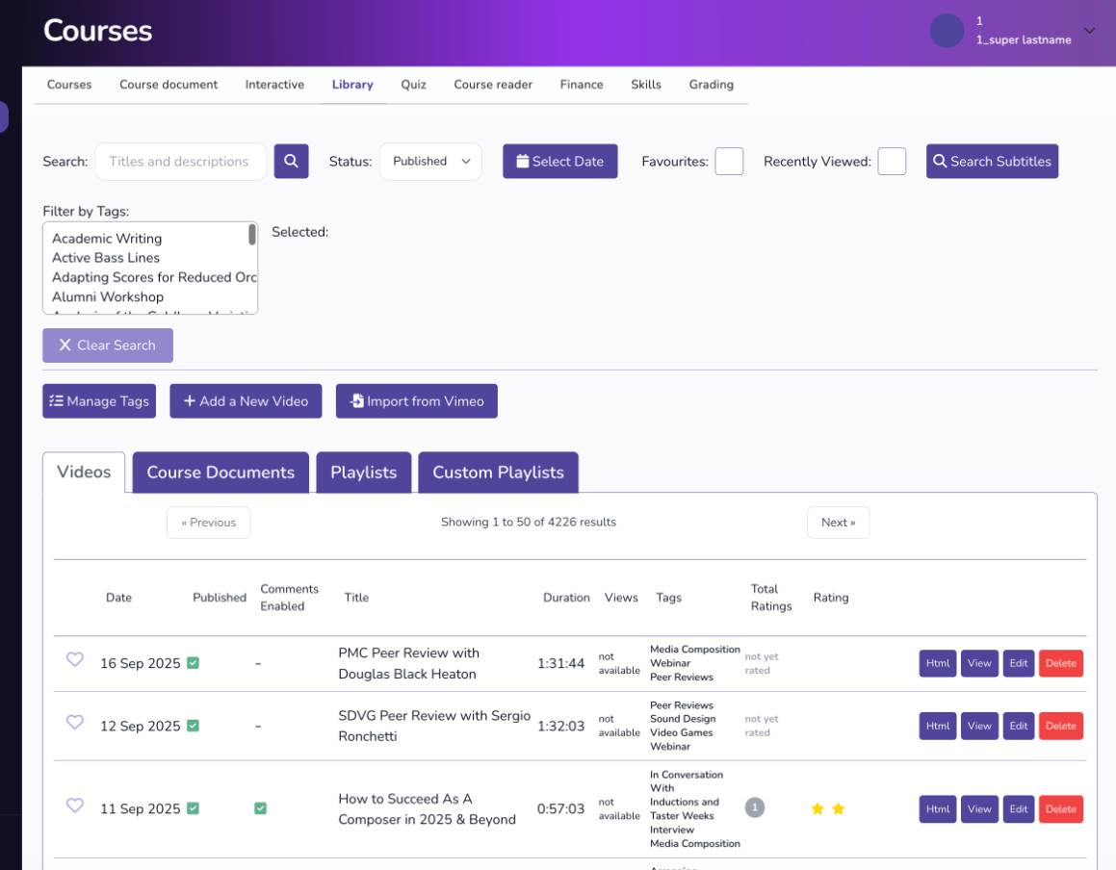Screen dimensions: 1116x870
Task: Favourite the 16 Sep 2025 video heart
Action: pyautogui.click(x=75, y=659)
